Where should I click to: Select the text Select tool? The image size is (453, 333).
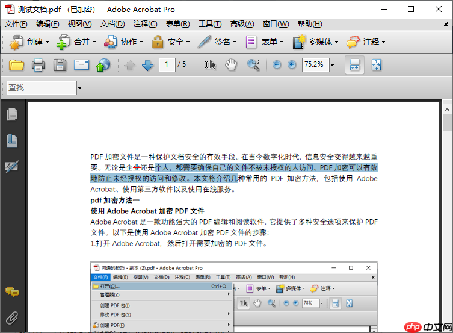pyautogui.click(x=210, y=65)
